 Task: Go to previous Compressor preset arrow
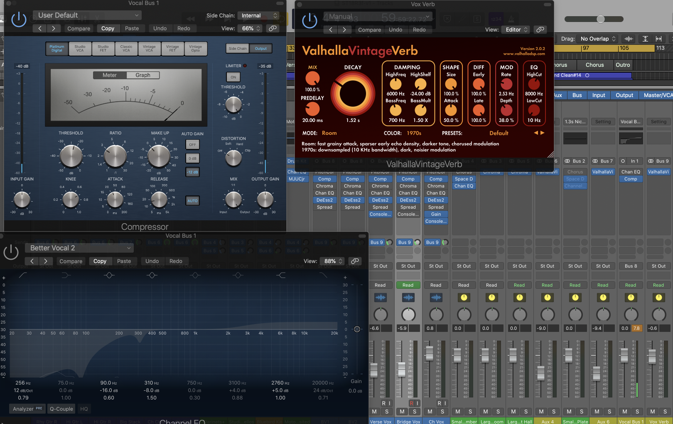click(40, 28)
